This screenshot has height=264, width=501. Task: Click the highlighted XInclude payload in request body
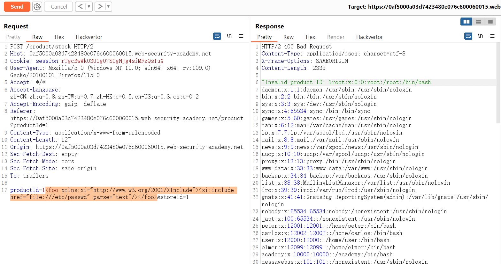pos(124,194)
